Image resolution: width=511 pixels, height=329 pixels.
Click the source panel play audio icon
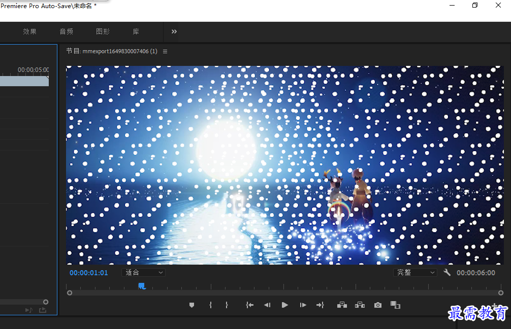click(28, 310)
